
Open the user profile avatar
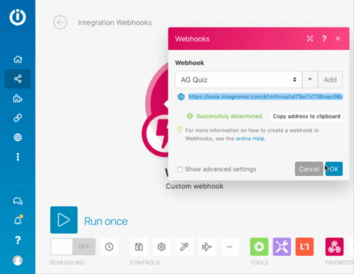click(17, 260)
